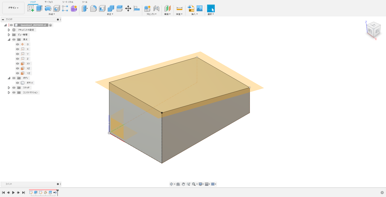Select the Align tool icon

tap(137, 8)
